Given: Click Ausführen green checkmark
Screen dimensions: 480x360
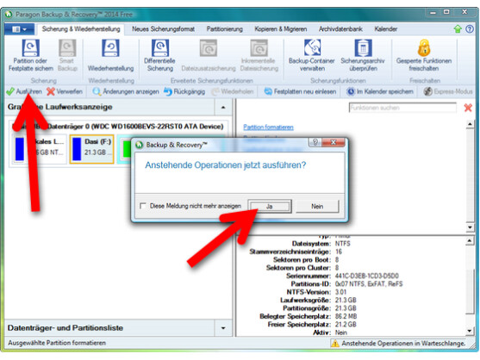Looking at the screenshot, I should point(10,91).
